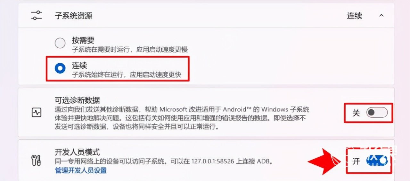410x181 pixels.
Task: Open the 管理开发人员设置 link
Action: pos(81,170)
